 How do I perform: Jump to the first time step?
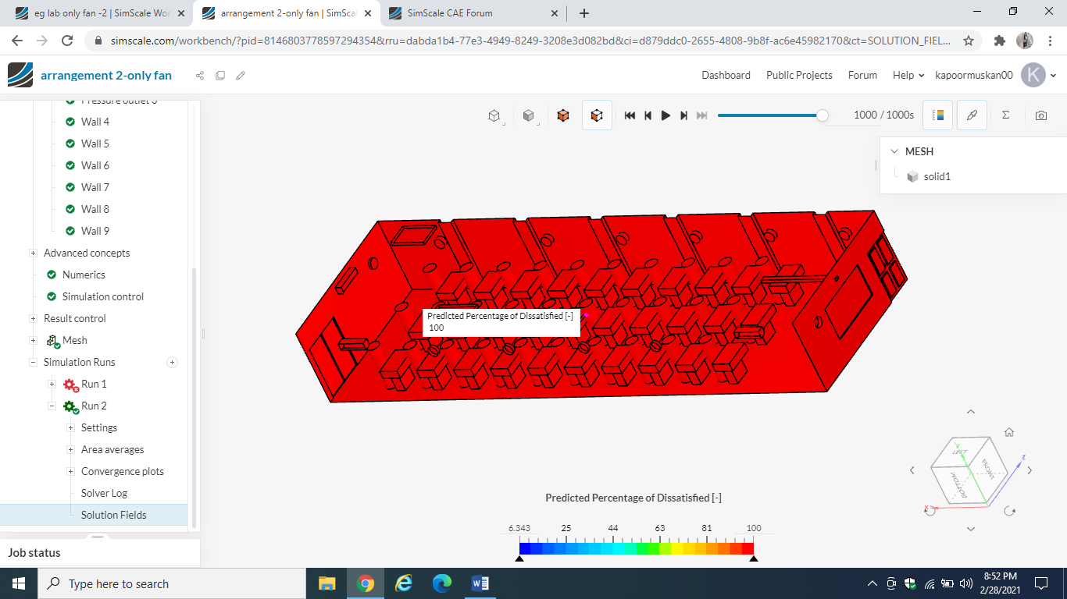coord(630,115)
